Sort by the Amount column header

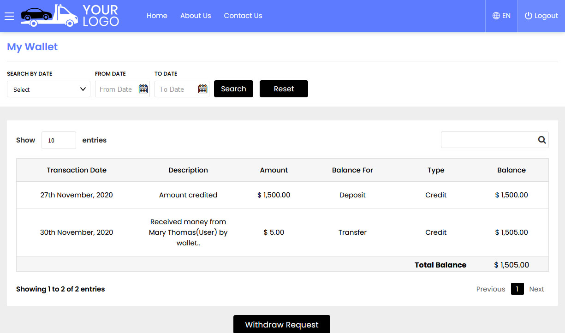pos(274,170)
